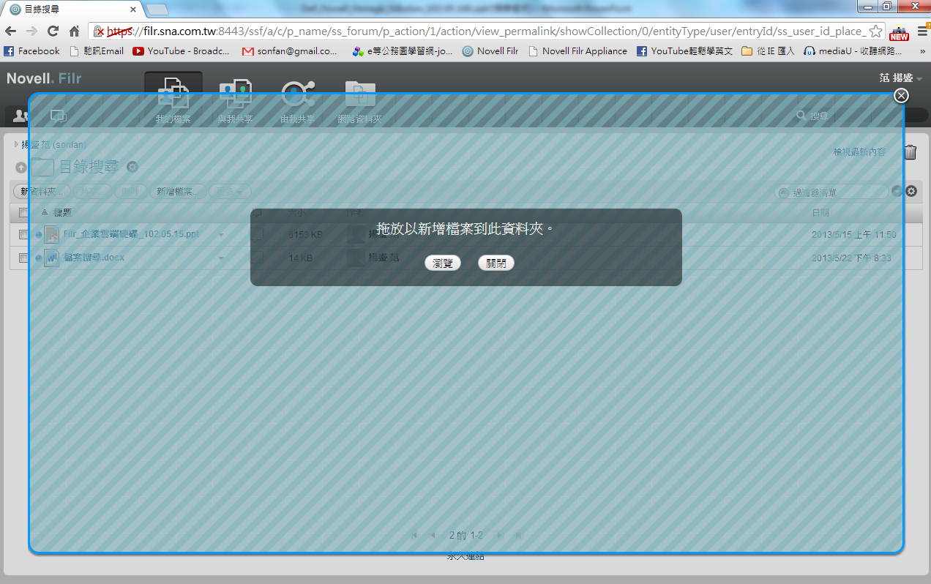Click the PowerPoint file icon in the list
The width and height of the screenshot is (931, 584).
[x=51, y=235]
